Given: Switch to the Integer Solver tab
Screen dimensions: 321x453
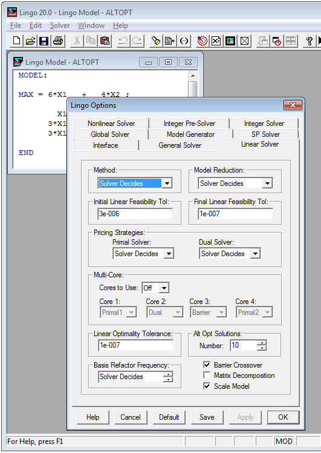Looking at the screenshot, I should (264, 124).
